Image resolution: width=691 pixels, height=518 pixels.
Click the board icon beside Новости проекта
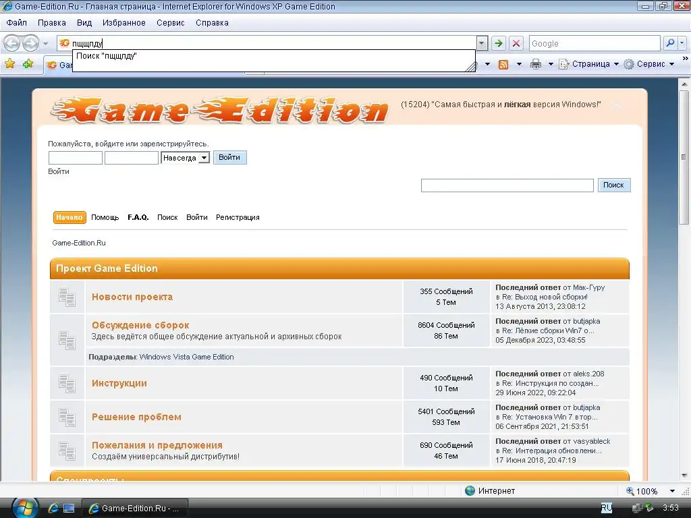coord(67,297)
